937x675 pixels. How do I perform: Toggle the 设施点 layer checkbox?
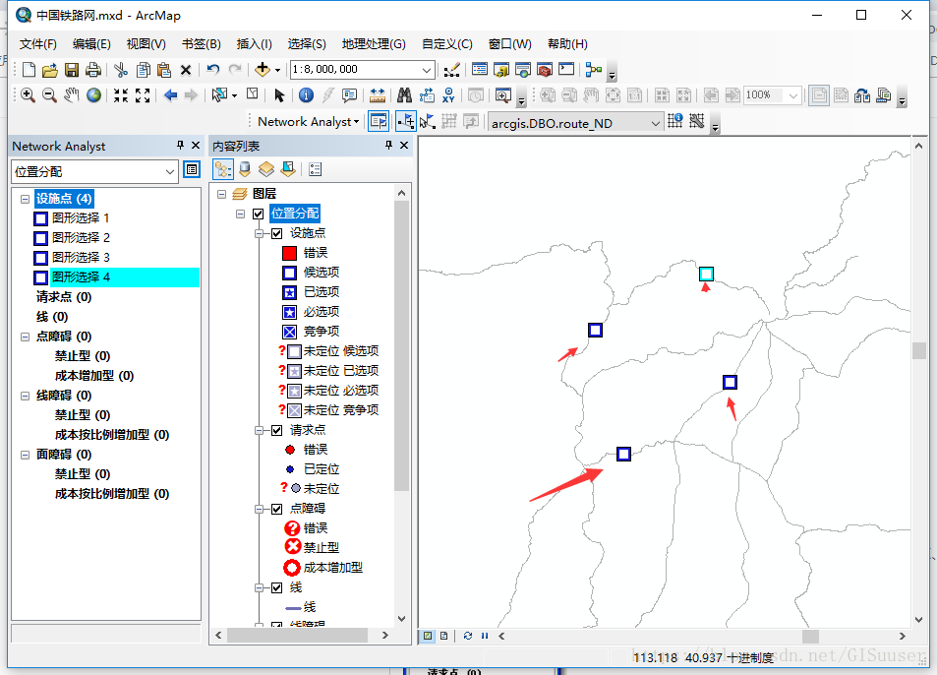pyautogui.click(x=276, y=233)
